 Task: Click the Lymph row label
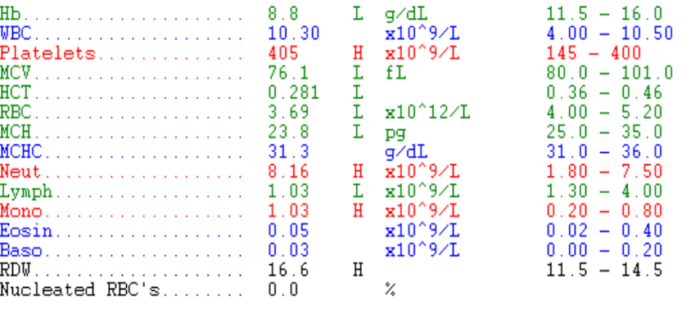point(26,192)
